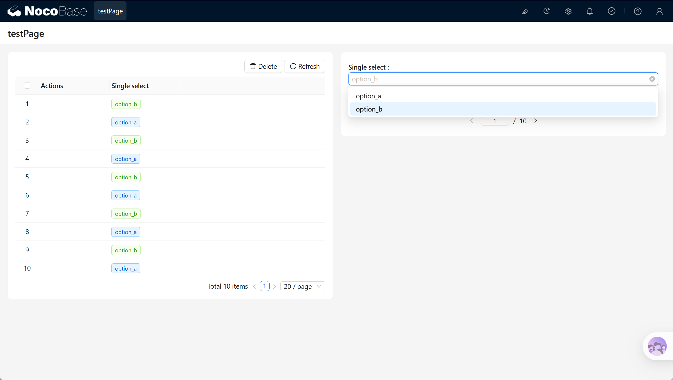
Task: Open the settings gear icon
Action: [568, 11]
